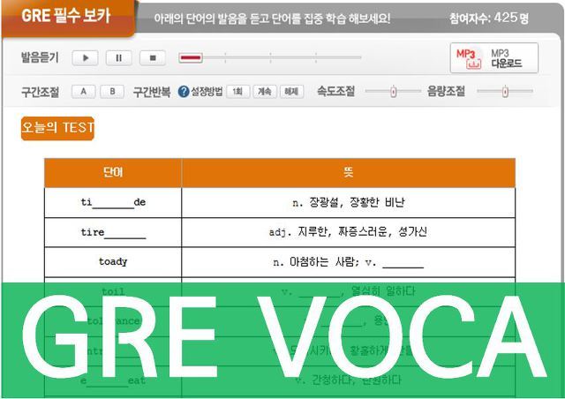Click the meaning 지루한, 짜증스러운, 성가신
The height and width of the screenshot is (399, 565).
tap(362, 232)
